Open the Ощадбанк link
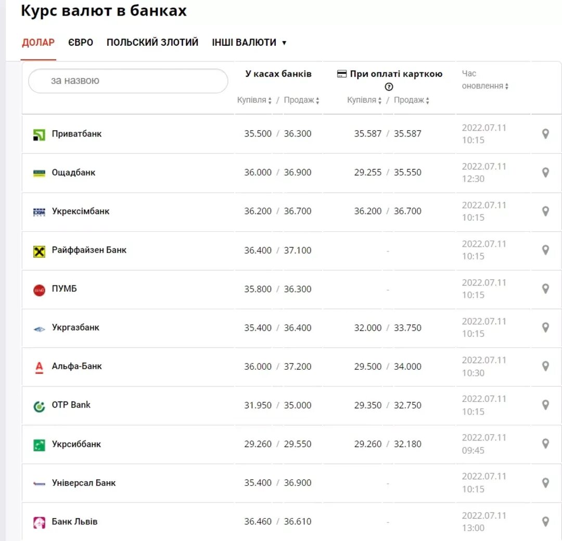Image resolution: width=562 pixels, height=541 pixels. coord(73,172)
